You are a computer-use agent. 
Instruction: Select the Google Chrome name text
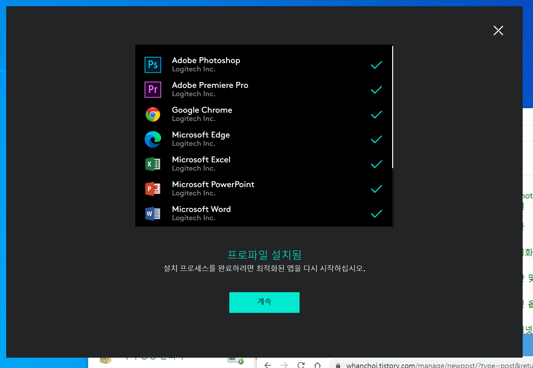pos(202,110)
